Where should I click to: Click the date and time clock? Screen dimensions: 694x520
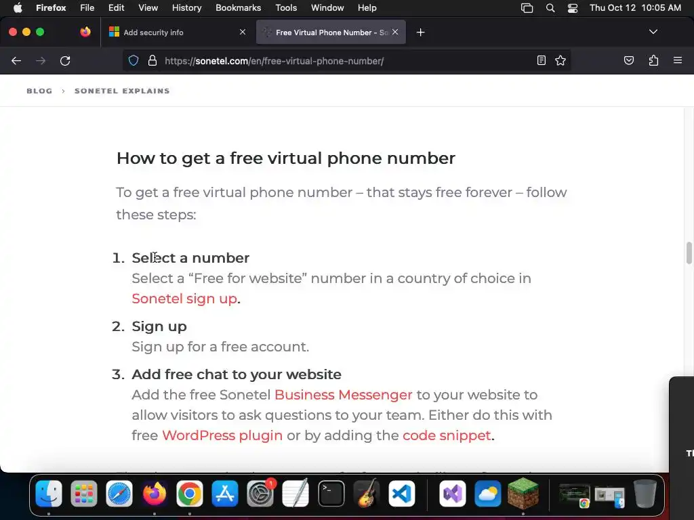click(635, 8)
